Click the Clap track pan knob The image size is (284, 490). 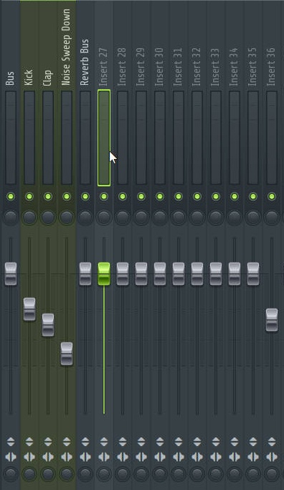tap(48, 217)
